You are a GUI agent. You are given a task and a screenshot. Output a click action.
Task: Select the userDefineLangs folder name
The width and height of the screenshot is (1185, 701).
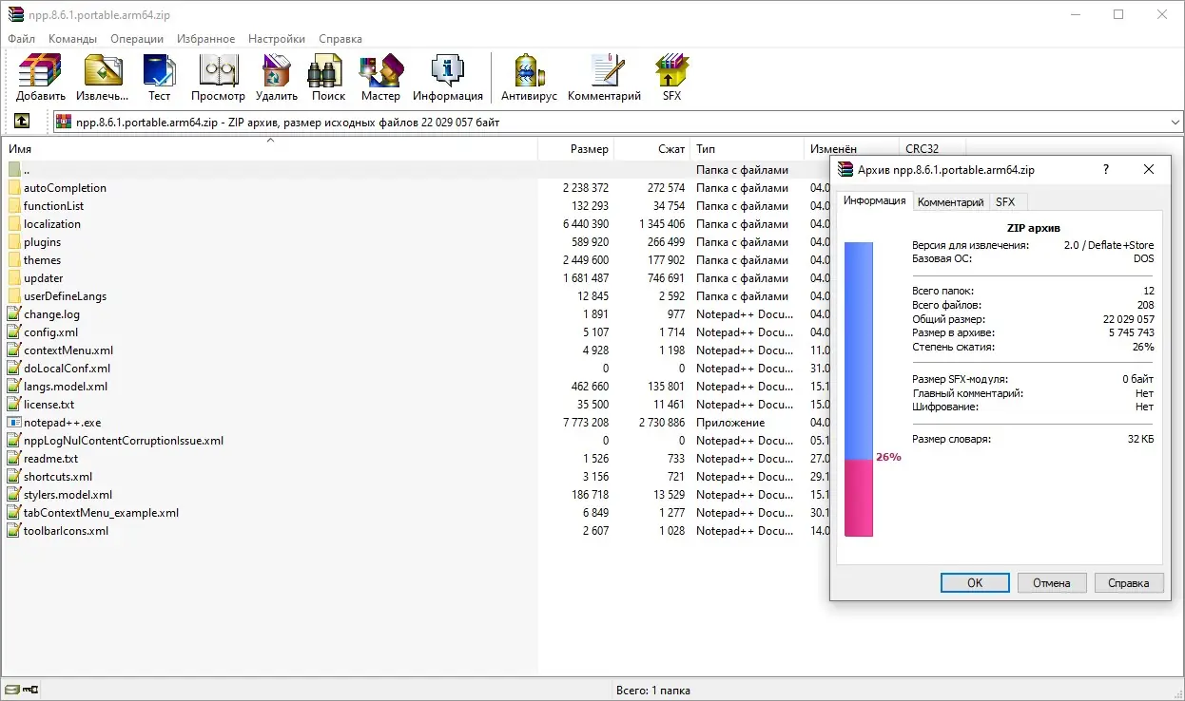tap(66, 296)
